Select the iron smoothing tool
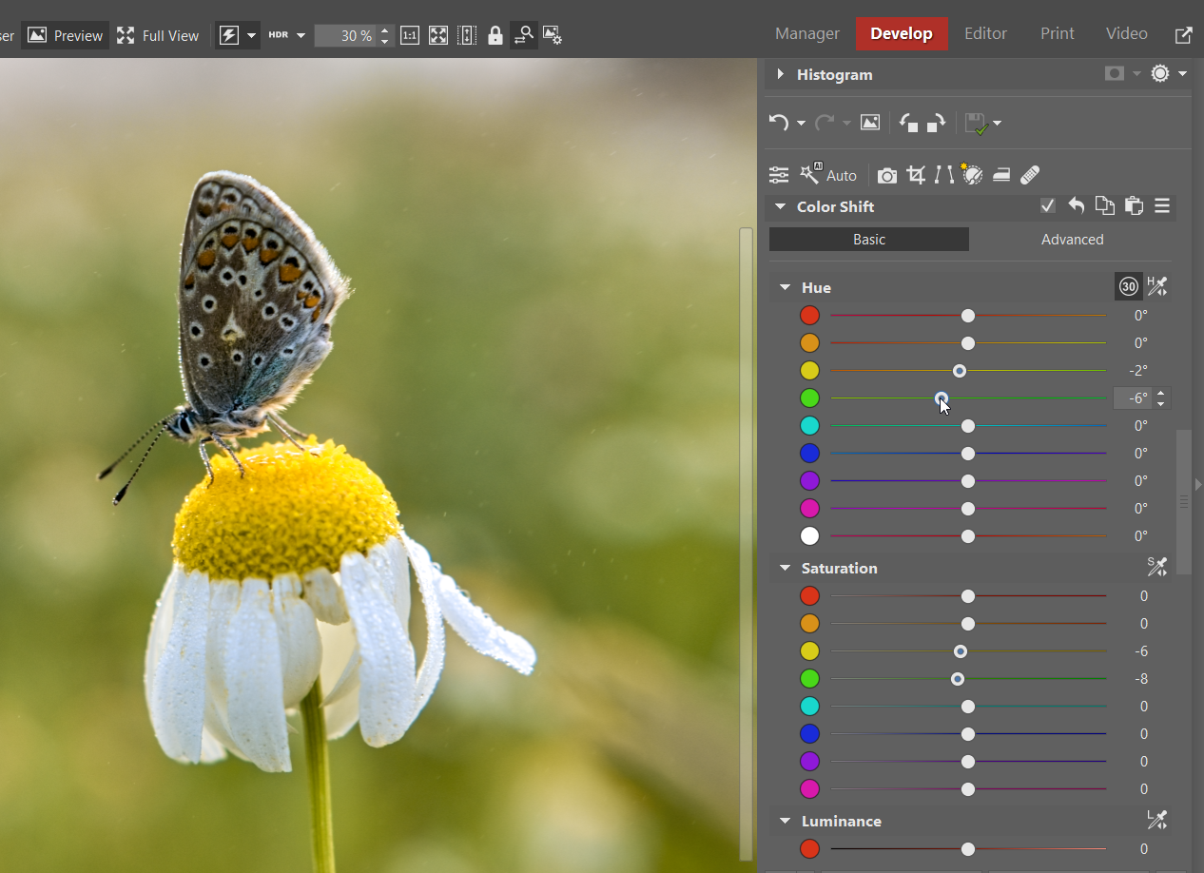 (x=1000, y=175)
